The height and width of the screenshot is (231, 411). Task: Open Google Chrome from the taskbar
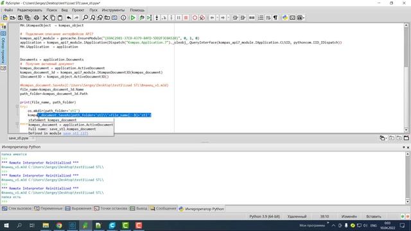click(59, 225)
